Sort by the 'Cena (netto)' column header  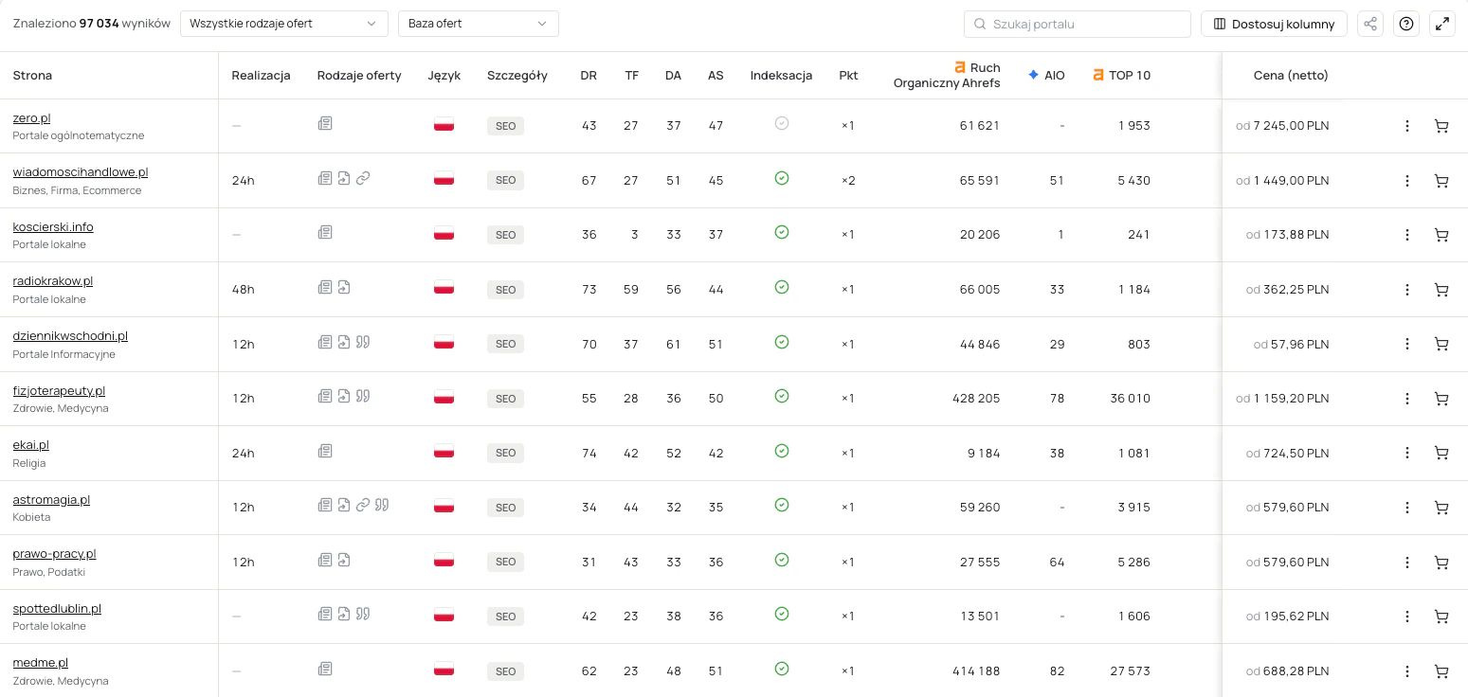[x=1291, y=76]
